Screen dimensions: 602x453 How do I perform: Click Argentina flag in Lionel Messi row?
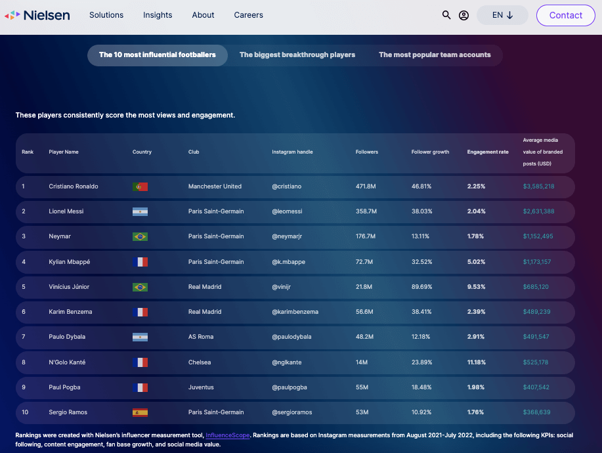pyautogui.click(x=140, y=211)
